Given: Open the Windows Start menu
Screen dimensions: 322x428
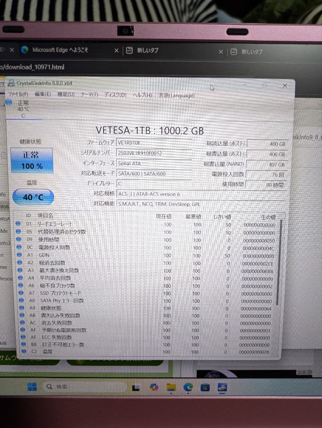Looking at the screenshot, I should pyautogui.click(x=32, y=386).
